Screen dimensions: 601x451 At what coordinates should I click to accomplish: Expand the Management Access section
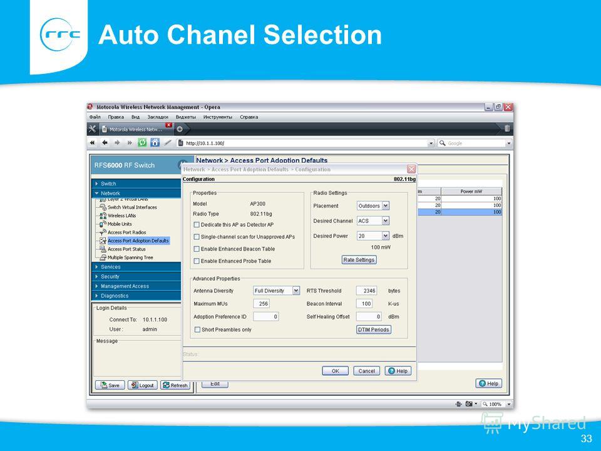tap(136, 286)
